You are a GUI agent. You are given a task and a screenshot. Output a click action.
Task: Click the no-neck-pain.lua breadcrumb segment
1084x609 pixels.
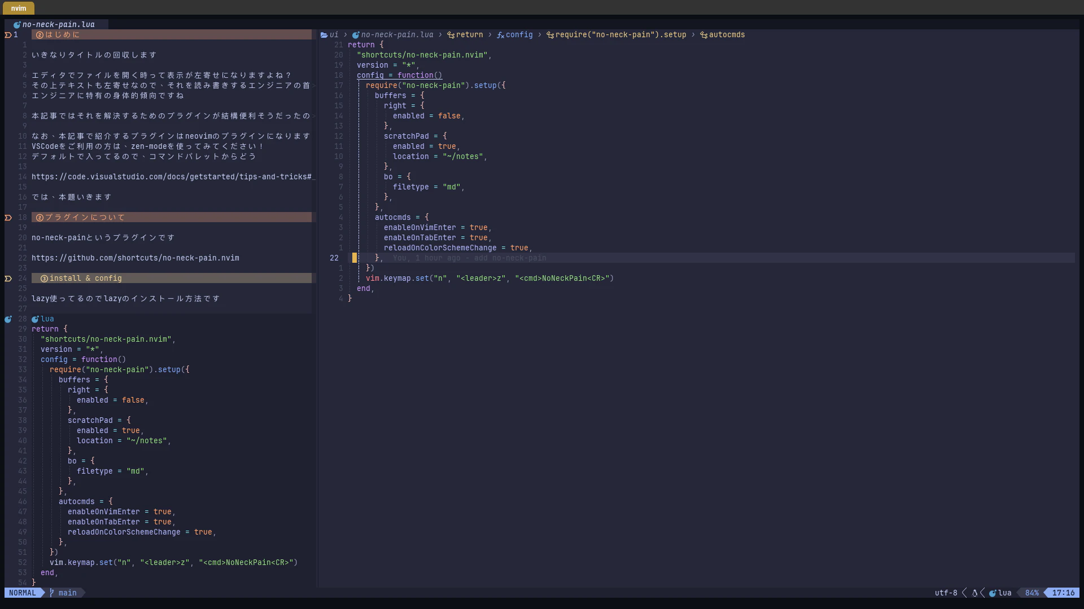[x=397, y=35]
